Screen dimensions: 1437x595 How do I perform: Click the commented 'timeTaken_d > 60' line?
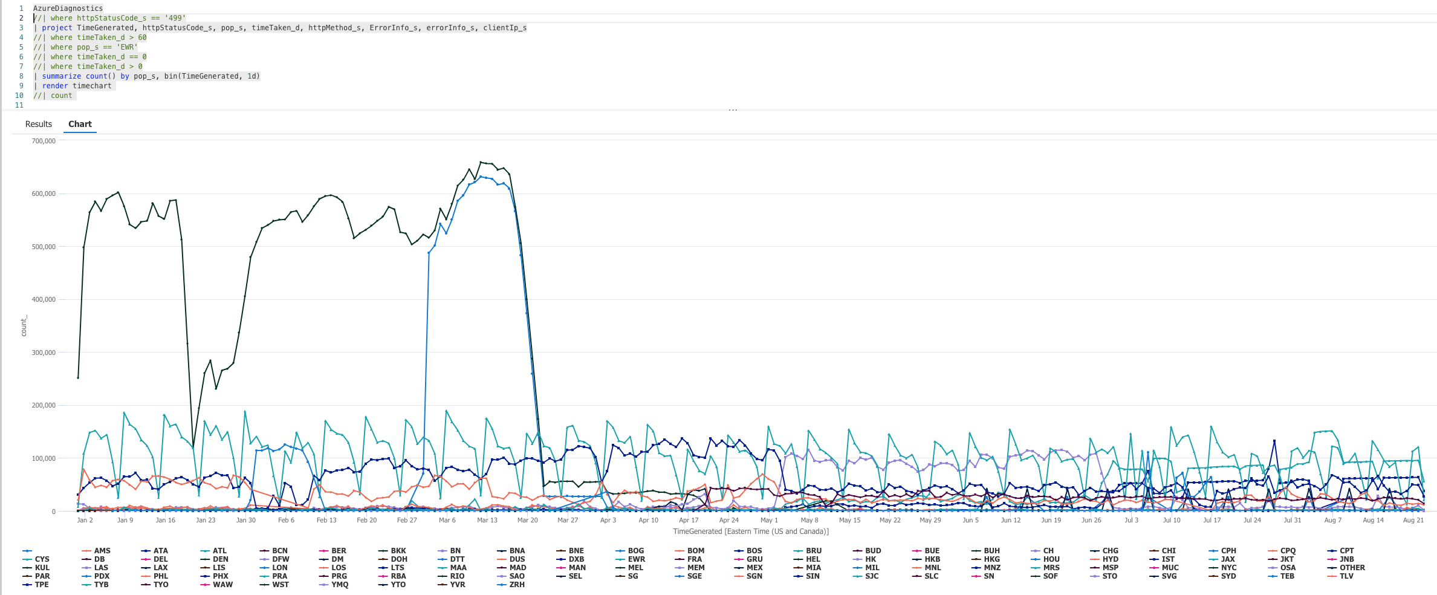click(x=90, y=37)
